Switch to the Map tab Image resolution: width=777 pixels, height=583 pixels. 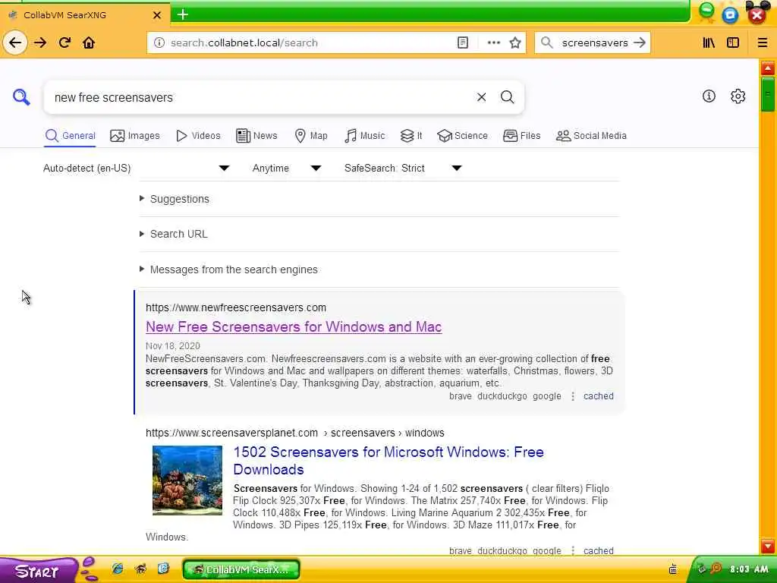click(x=311, y=136)
